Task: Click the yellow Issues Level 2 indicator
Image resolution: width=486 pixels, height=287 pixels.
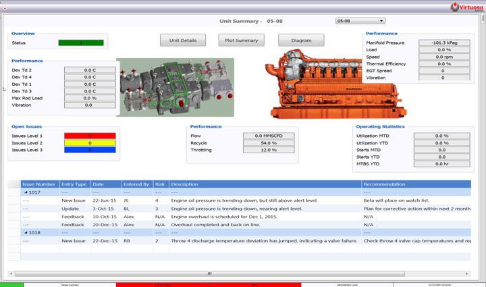Action: (x=90, y=143)
